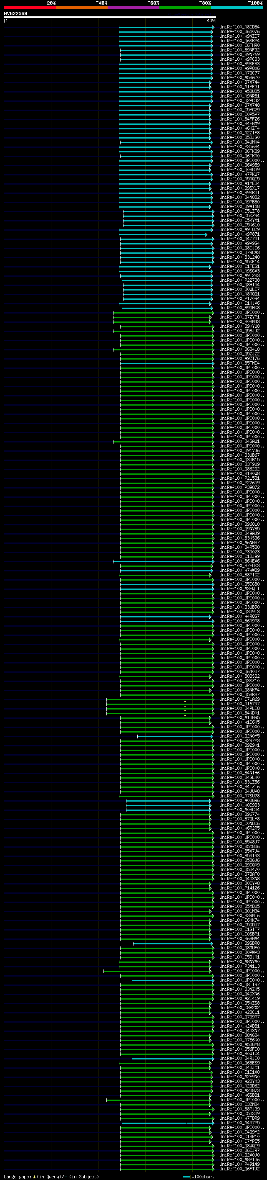Open hit UniRef100_A9NZI7
Image resolution: width=267 pixels, height=1180 pixels.
239,36
